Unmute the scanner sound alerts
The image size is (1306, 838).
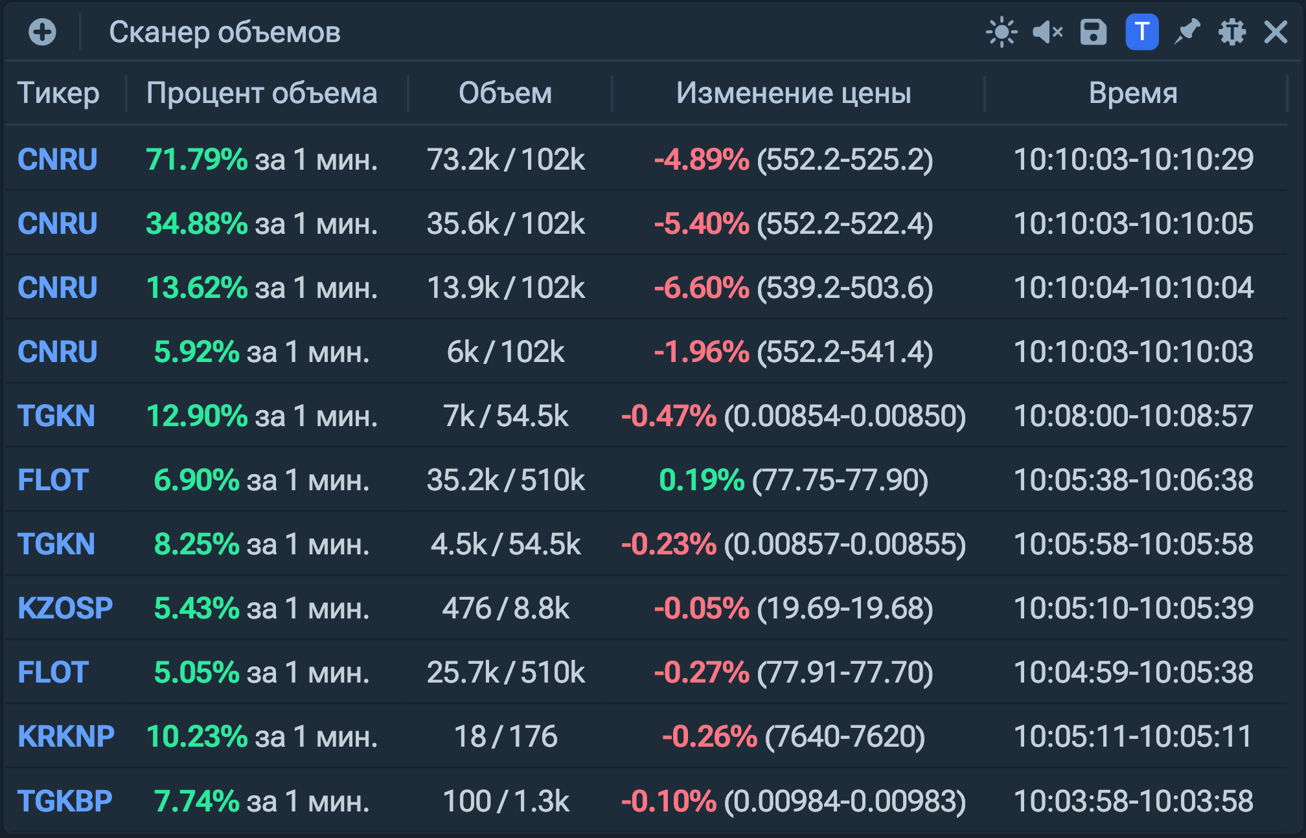(1047, 32)
